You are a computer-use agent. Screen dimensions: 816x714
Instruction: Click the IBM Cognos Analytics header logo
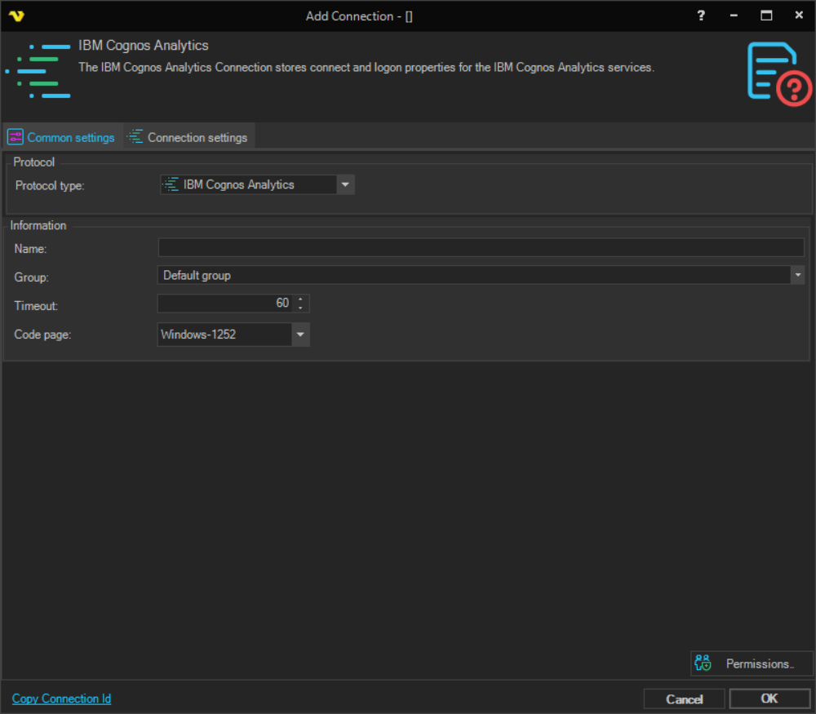coord(38,72)
